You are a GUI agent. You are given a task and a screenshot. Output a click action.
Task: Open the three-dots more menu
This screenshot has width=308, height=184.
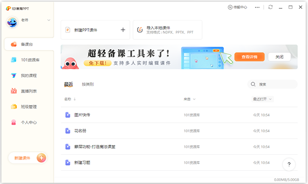point(257,8)
